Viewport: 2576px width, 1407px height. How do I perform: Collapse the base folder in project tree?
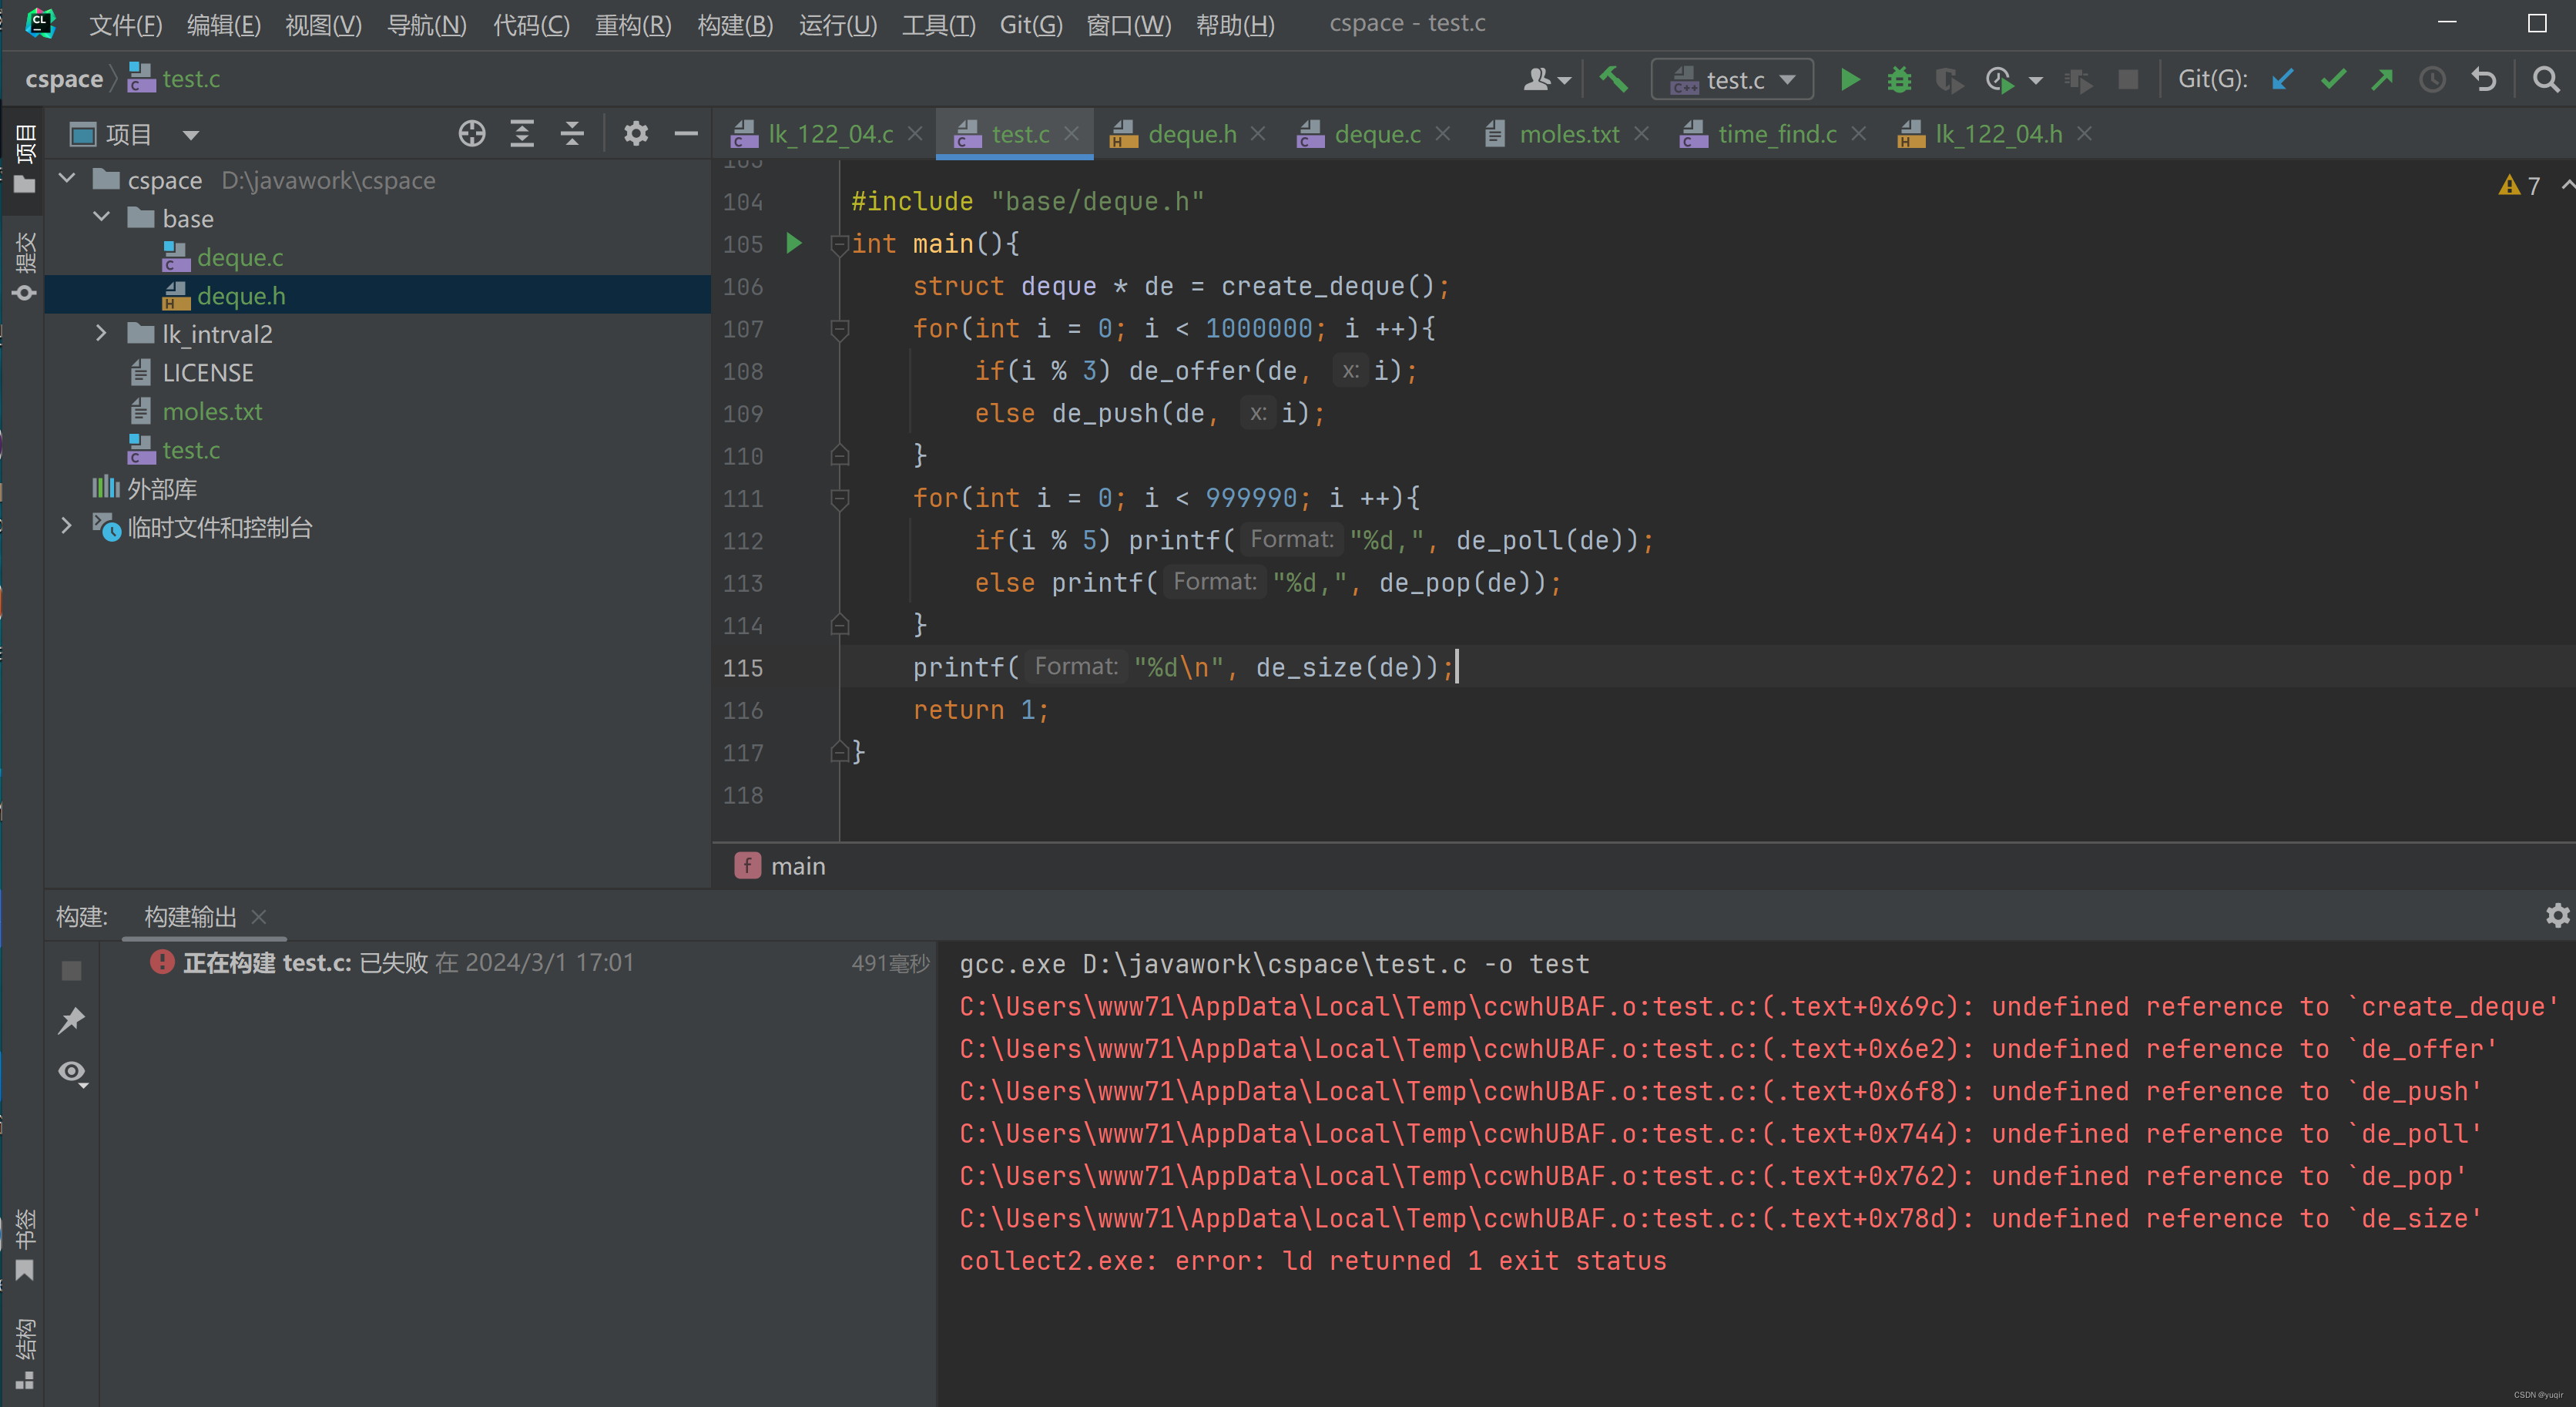coord(101,217)
